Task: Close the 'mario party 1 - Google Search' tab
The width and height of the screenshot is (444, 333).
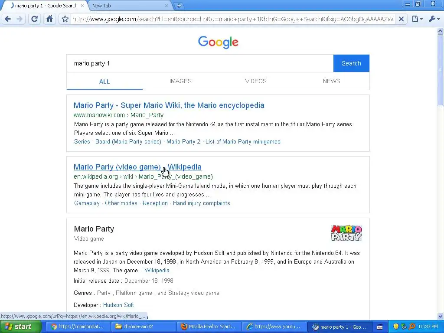Action: [x=82, y=6]
